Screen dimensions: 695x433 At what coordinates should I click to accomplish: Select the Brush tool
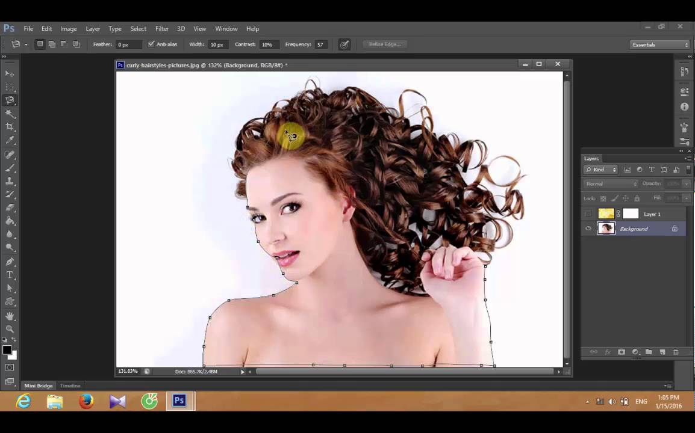pyautogui.click(x=10, y=168)
